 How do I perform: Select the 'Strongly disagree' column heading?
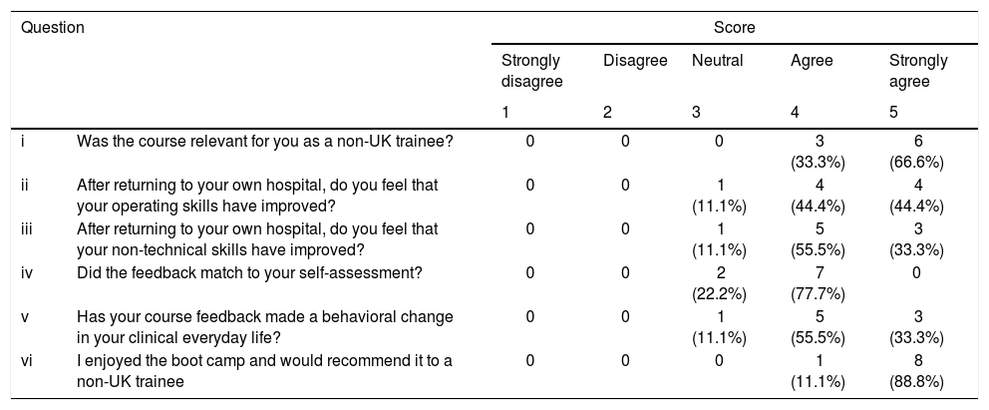click(530, 71)
